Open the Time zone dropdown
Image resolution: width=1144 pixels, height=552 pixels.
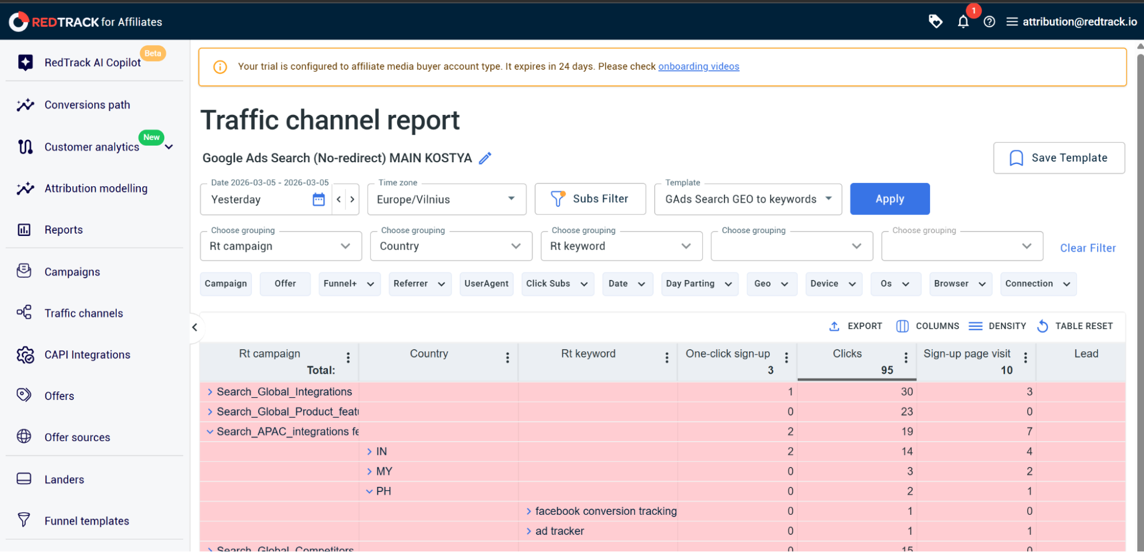[x=446, y=199]
